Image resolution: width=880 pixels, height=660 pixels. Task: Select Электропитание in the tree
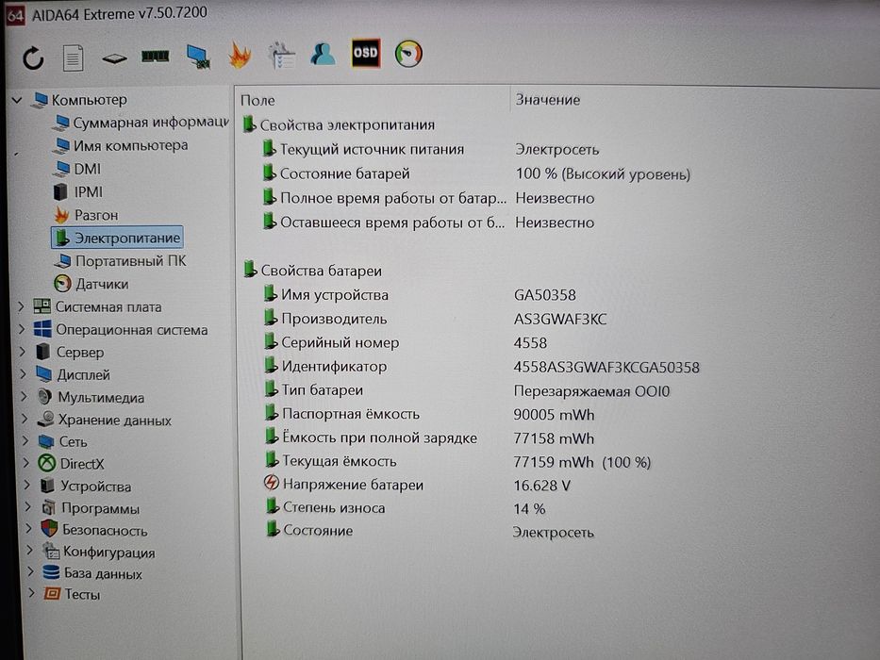pyautogui.click(x=117, y=238)
